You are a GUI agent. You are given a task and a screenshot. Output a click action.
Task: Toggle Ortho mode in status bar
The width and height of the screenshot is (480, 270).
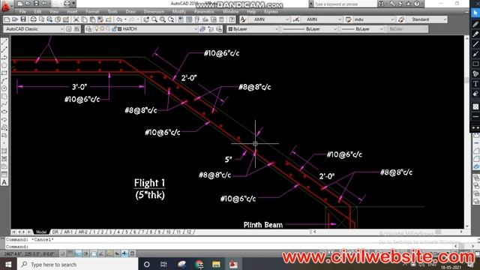[x=78, y=253]
